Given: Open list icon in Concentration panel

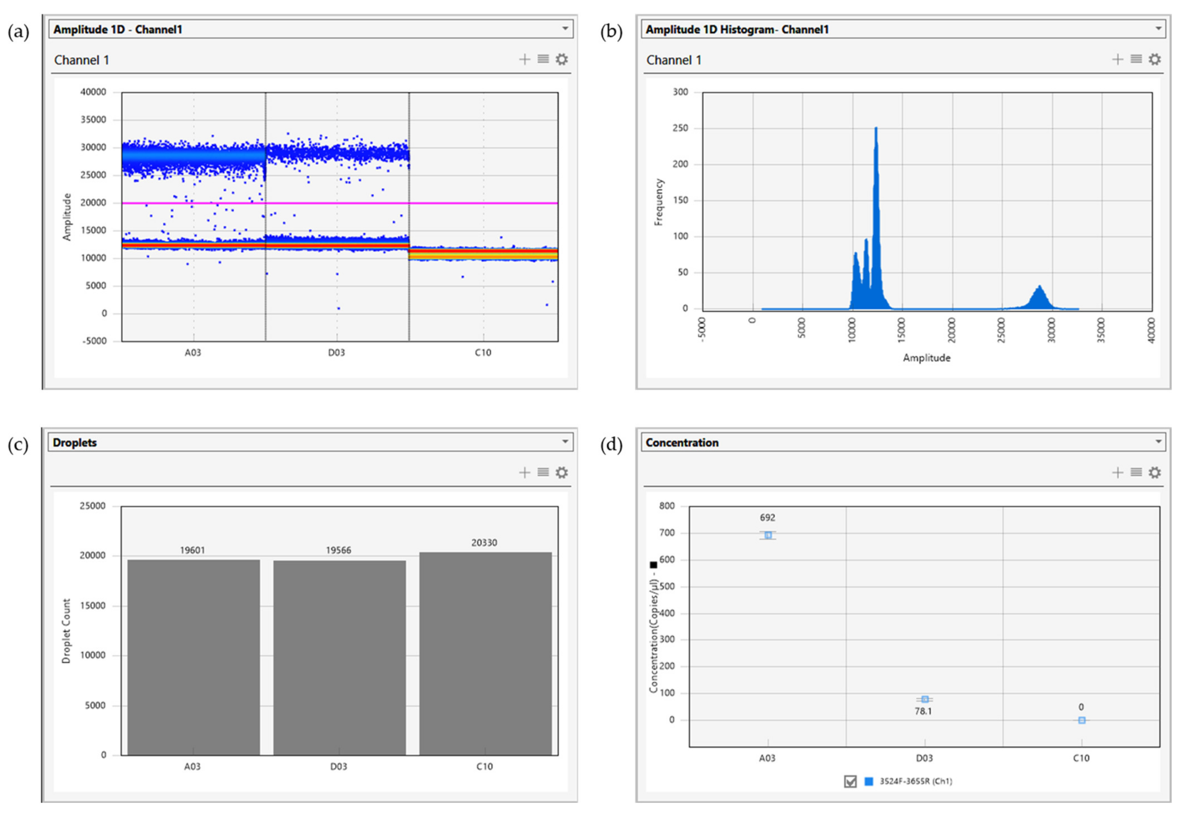Looking at the screenshot, I should [1136, 473].
